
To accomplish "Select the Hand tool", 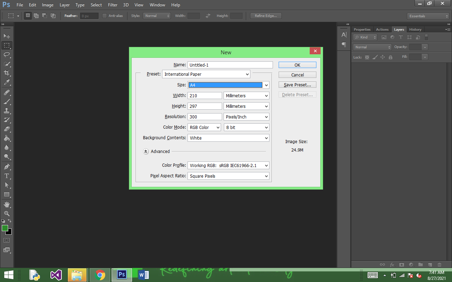I will (7, 204).
